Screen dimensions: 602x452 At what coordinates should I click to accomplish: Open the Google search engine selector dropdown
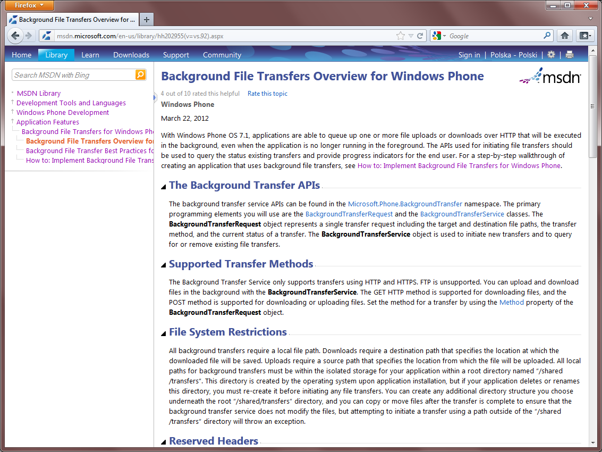click(x=439, y=36)
